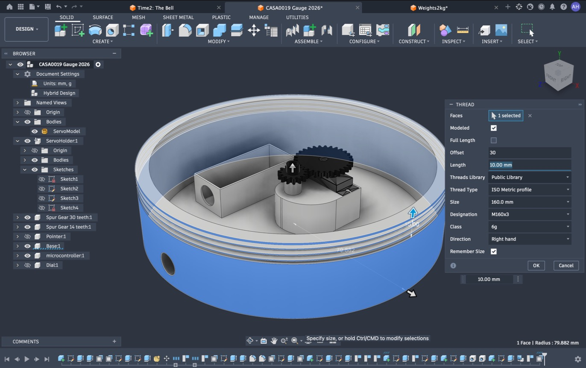Screen dimensions: 586x368
Task: Click the Save disk icon
Action: point(47,7)
